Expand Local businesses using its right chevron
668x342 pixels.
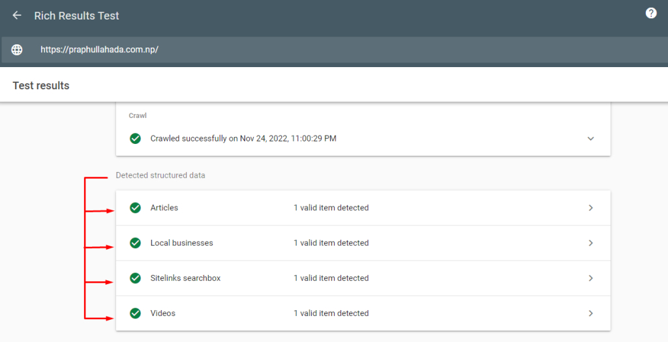click(590, 243)
